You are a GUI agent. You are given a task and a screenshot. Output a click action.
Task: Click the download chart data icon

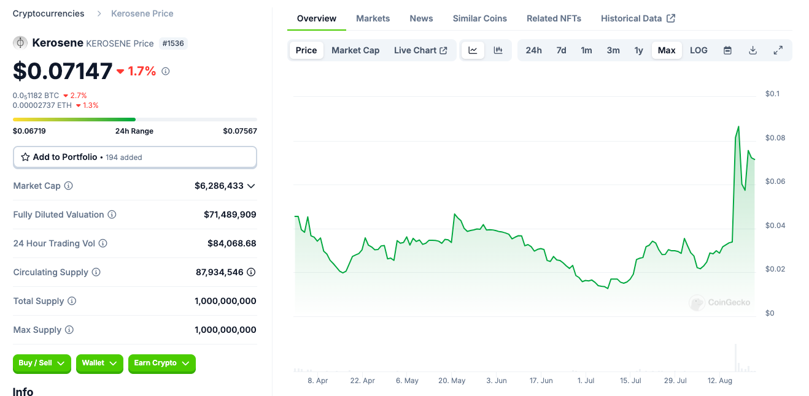pos(753,50)
